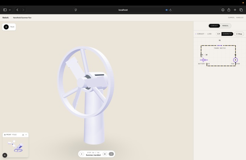The image size is (246, 160).
Task: Open the exploded parts print thumbnail
Action: [x=16, y=147]
